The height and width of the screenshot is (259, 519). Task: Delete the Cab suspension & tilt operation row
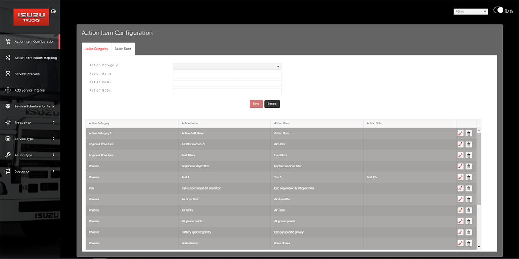pos(468,188)
